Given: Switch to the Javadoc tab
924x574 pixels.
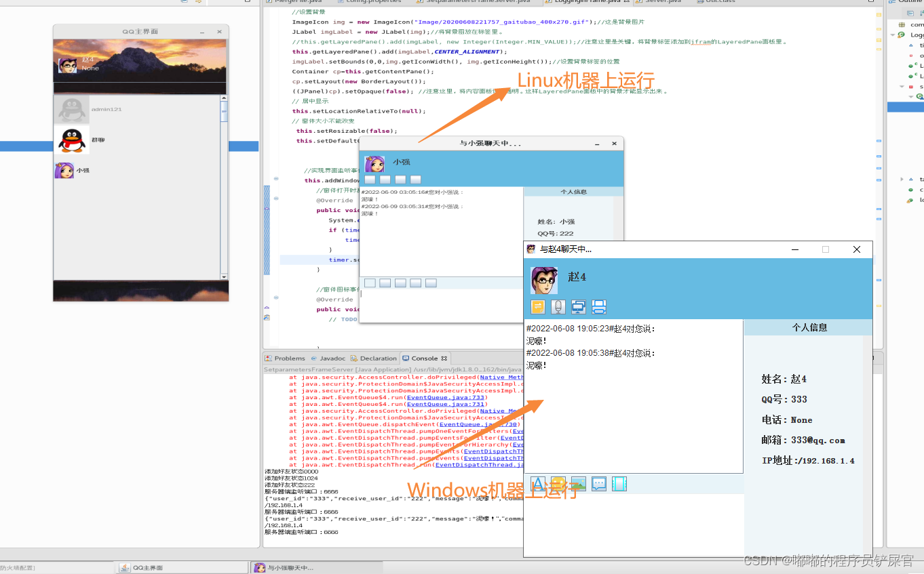Looking at the screenshot, I should pyautogui.click(x=328, y=358).
